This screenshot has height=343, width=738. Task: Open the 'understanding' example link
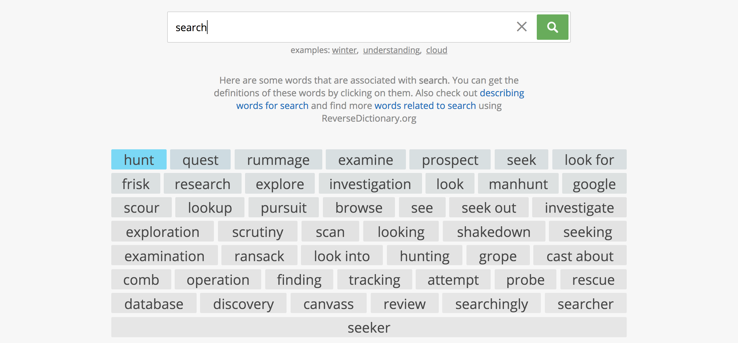click(x=391, y=50)
